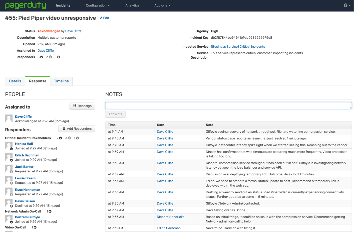This screenshot has width=354, height=232.
Task: Open the Add-ons dropdown menu
Action: [x=162, y=5]
